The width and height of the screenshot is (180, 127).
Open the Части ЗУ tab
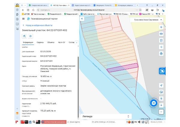pos(61,43)
